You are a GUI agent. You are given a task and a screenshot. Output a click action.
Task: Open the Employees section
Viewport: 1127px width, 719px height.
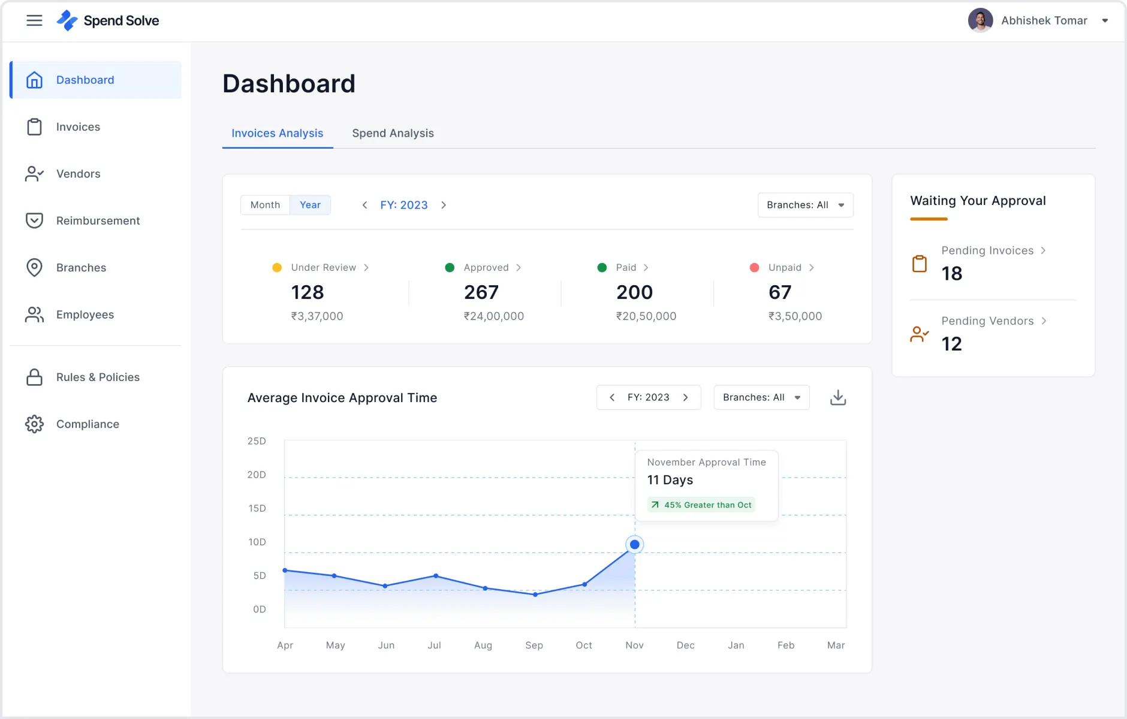click(x=85, y=315)
